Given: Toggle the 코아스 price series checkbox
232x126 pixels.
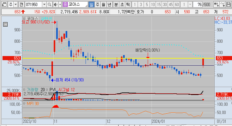Looking at the screenshot, I should tap(24, 19).
